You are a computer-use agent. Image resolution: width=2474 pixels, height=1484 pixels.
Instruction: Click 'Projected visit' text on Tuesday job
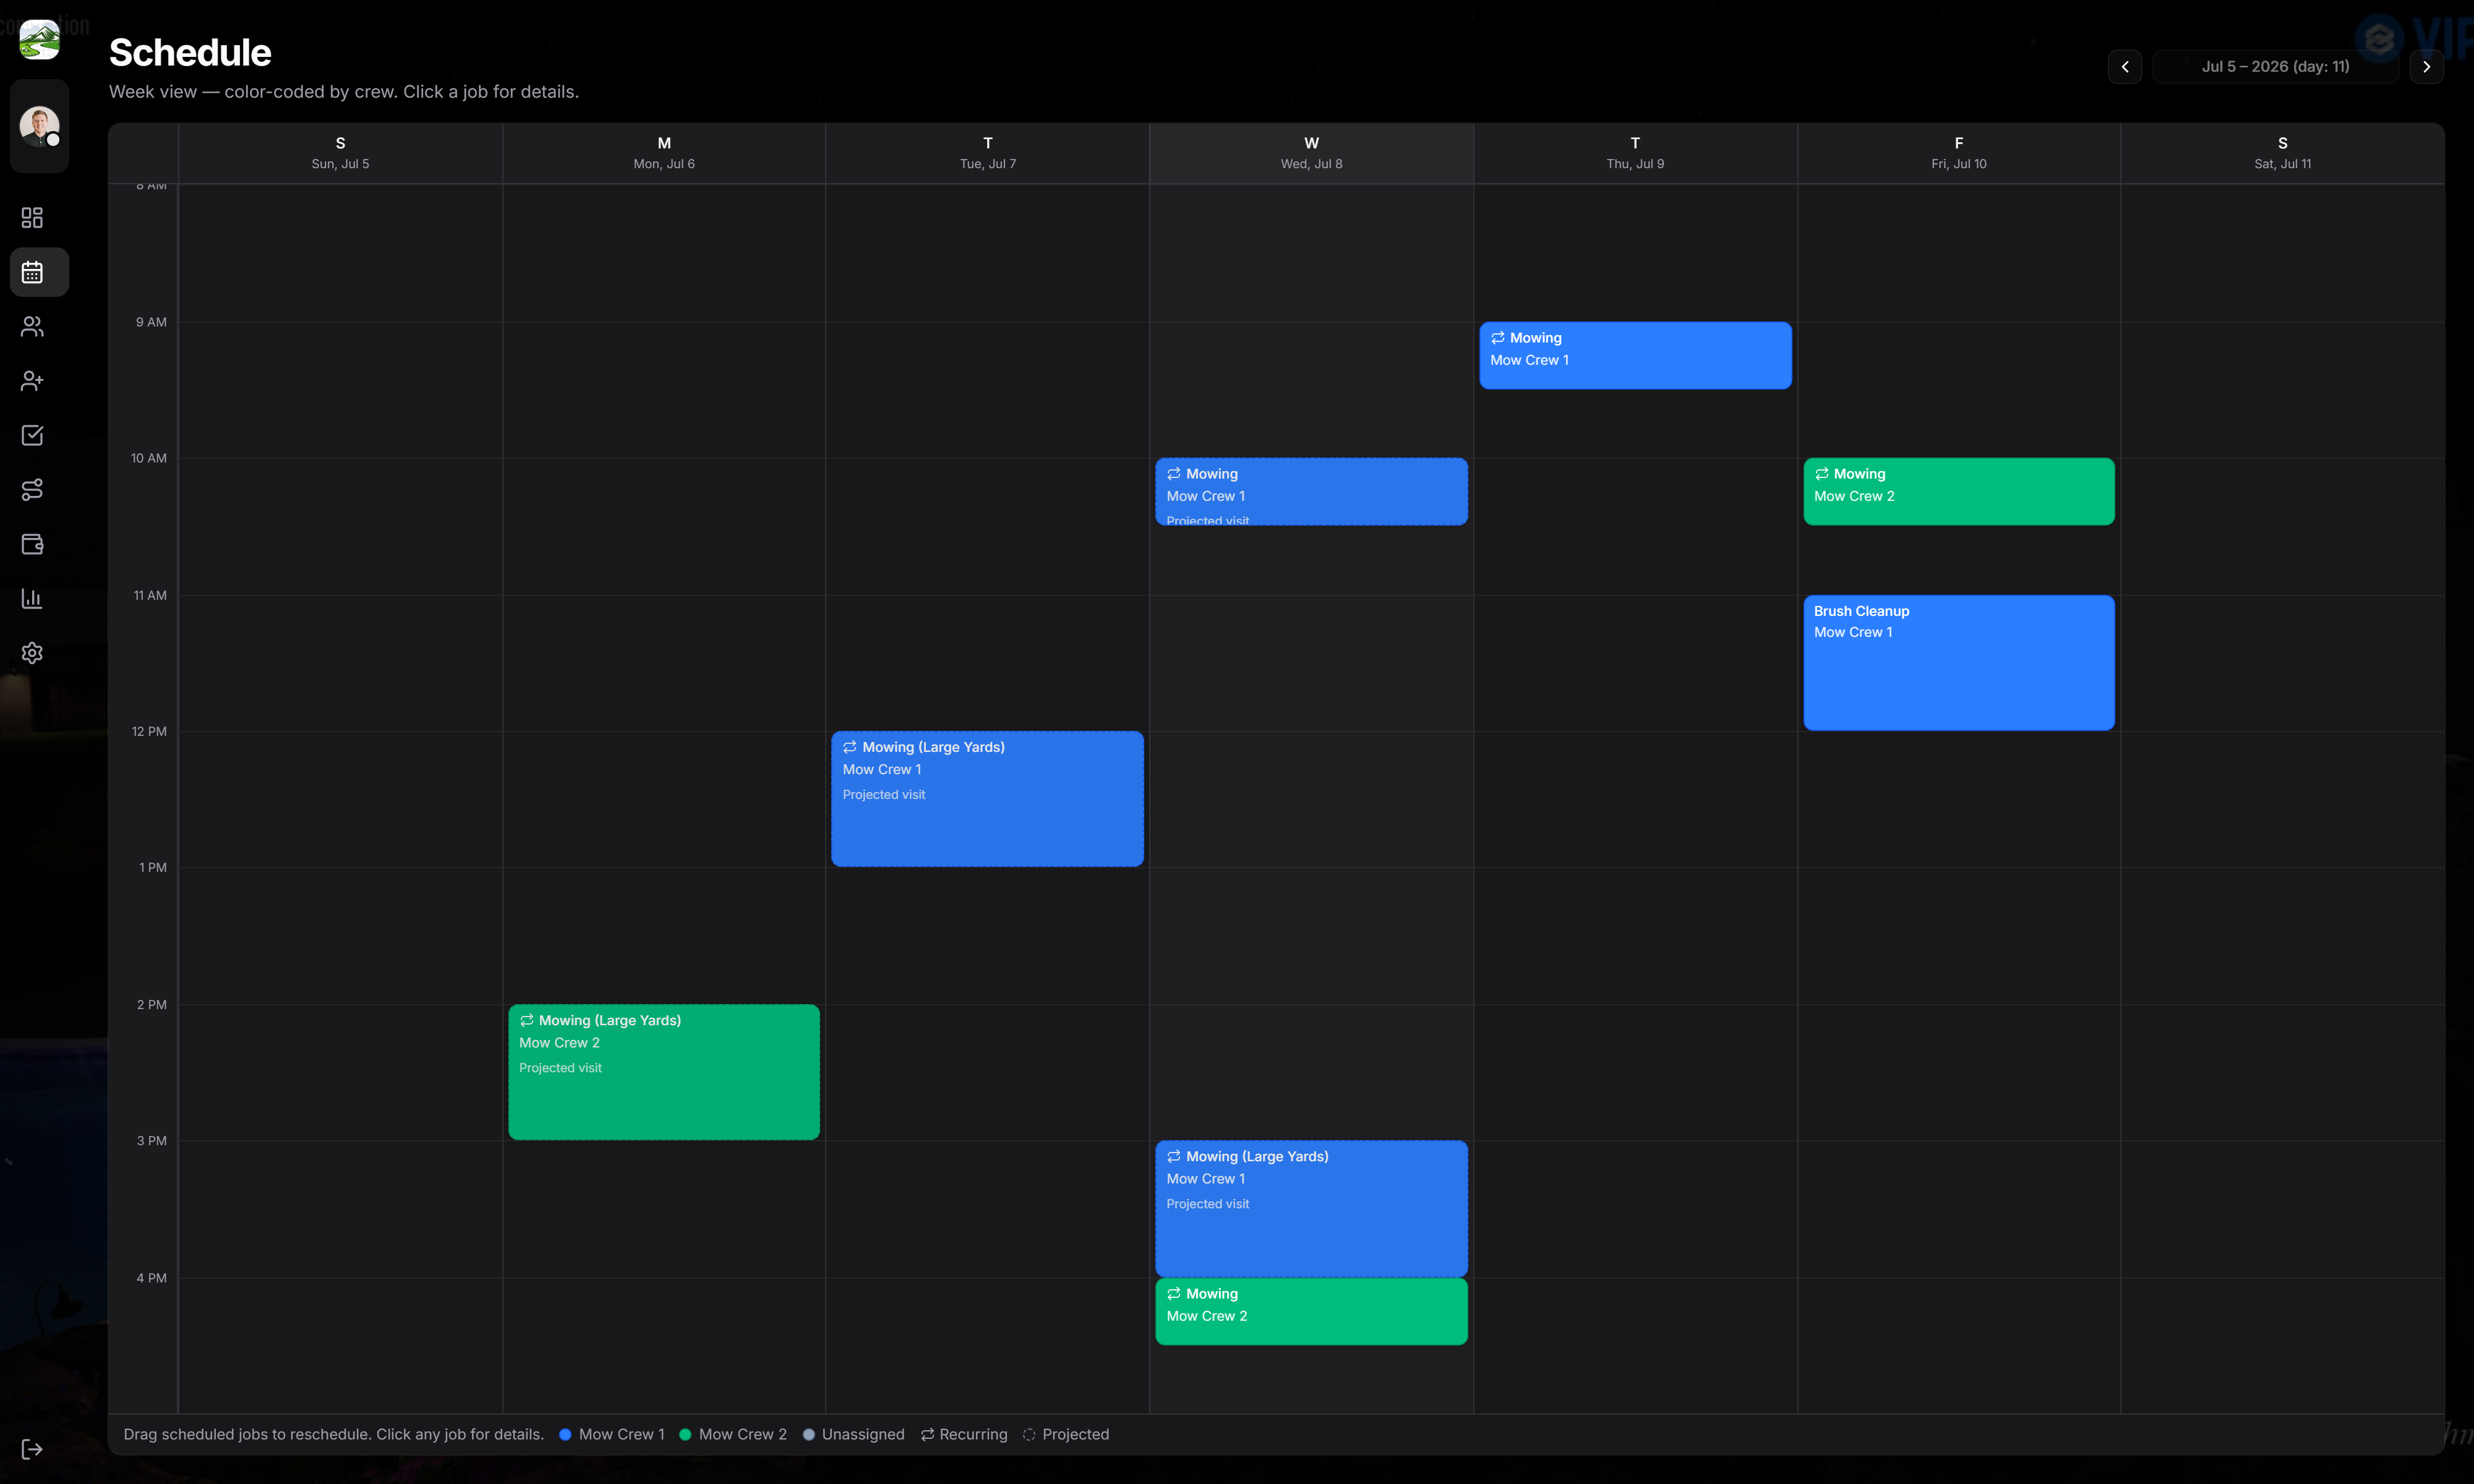[x=883, y=794]
